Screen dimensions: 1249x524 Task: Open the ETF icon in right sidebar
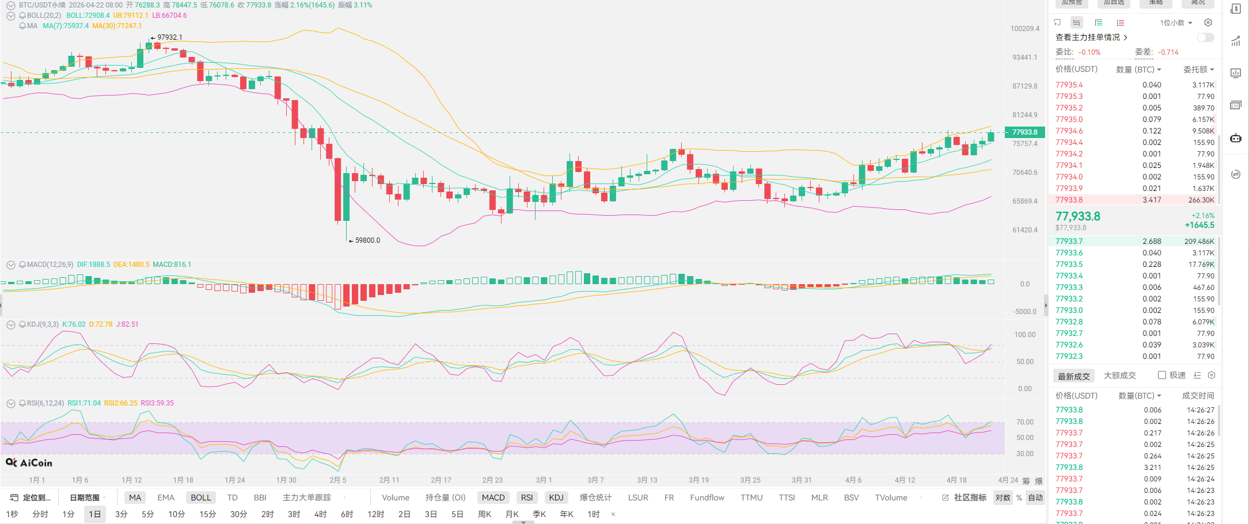(x=1236, y=105)
